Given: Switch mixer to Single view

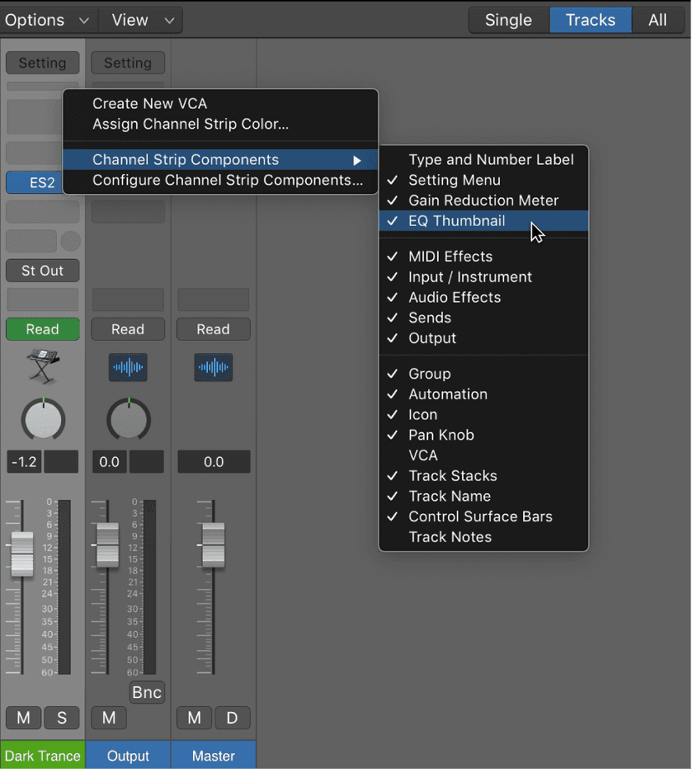Looking at the screenshot, I should click(x=509, y=20).
